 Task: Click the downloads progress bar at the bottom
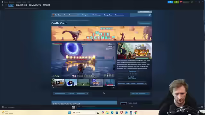(99, 108)
